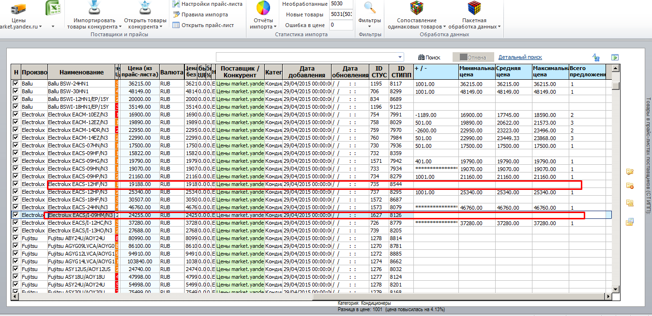Click the Отмена button
This screenshot has height=316, width=652.
473,57
